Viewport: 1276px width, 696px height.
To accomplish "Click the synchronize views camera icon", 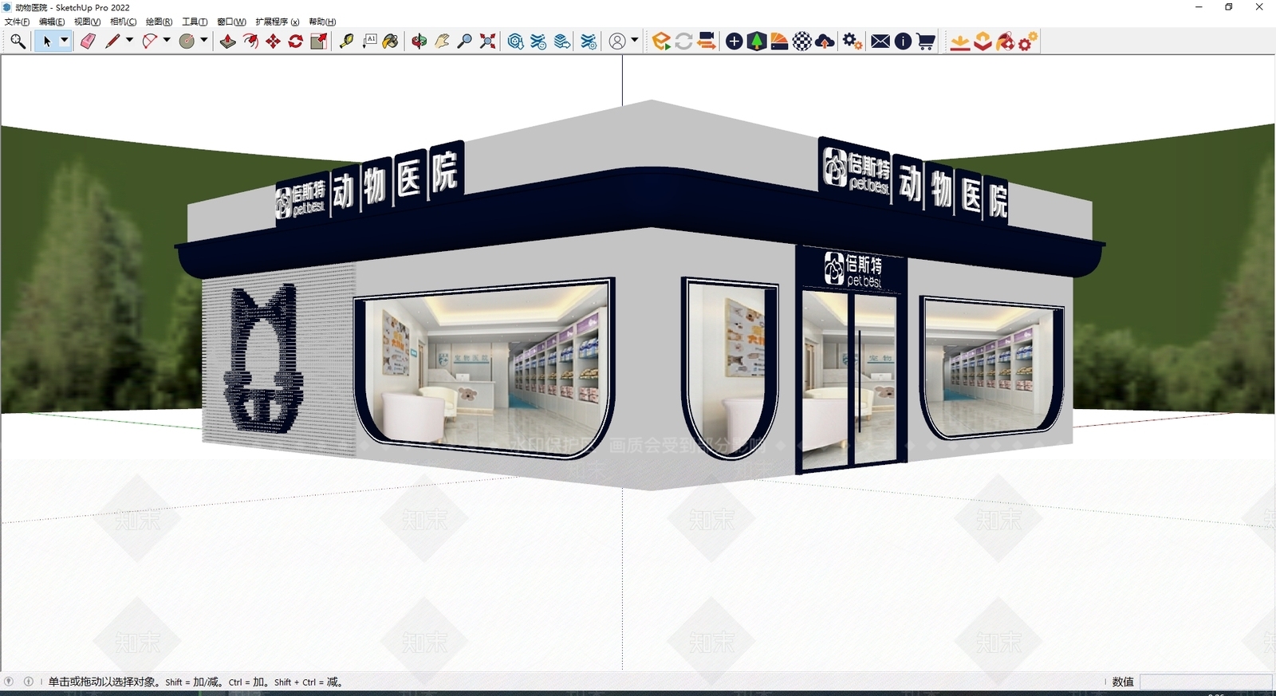I will (x=707, y=41).
